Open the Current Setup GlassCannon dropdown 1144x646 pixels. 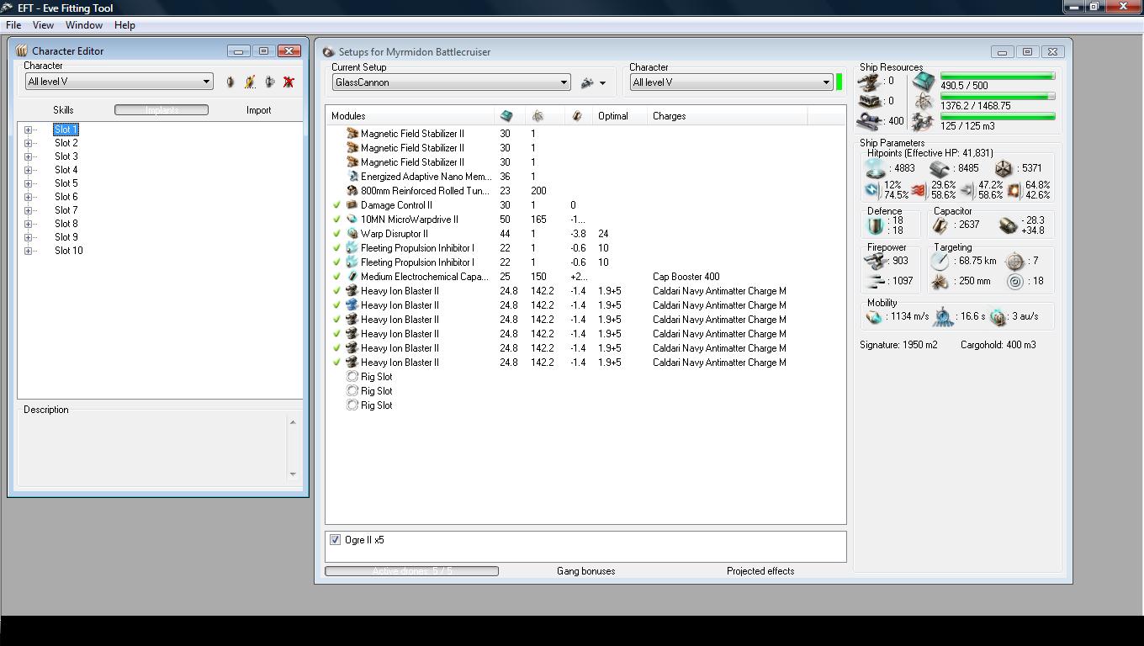point(564,82)
